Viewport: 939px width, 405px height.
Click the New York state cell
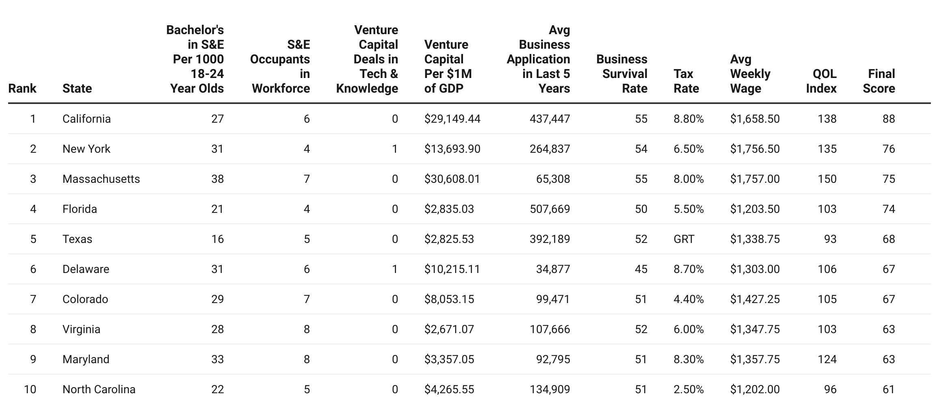[x=87, y=149]
